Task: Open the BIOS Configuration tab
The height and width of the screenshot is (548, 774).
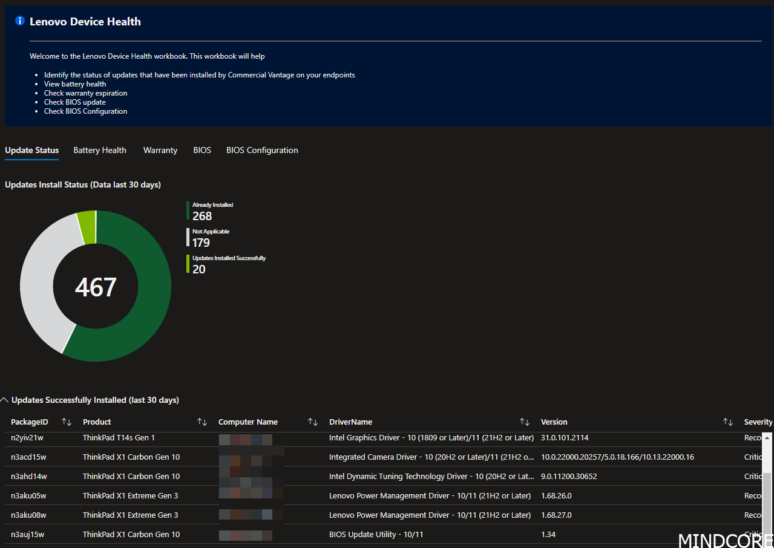Action: point(262,150)
